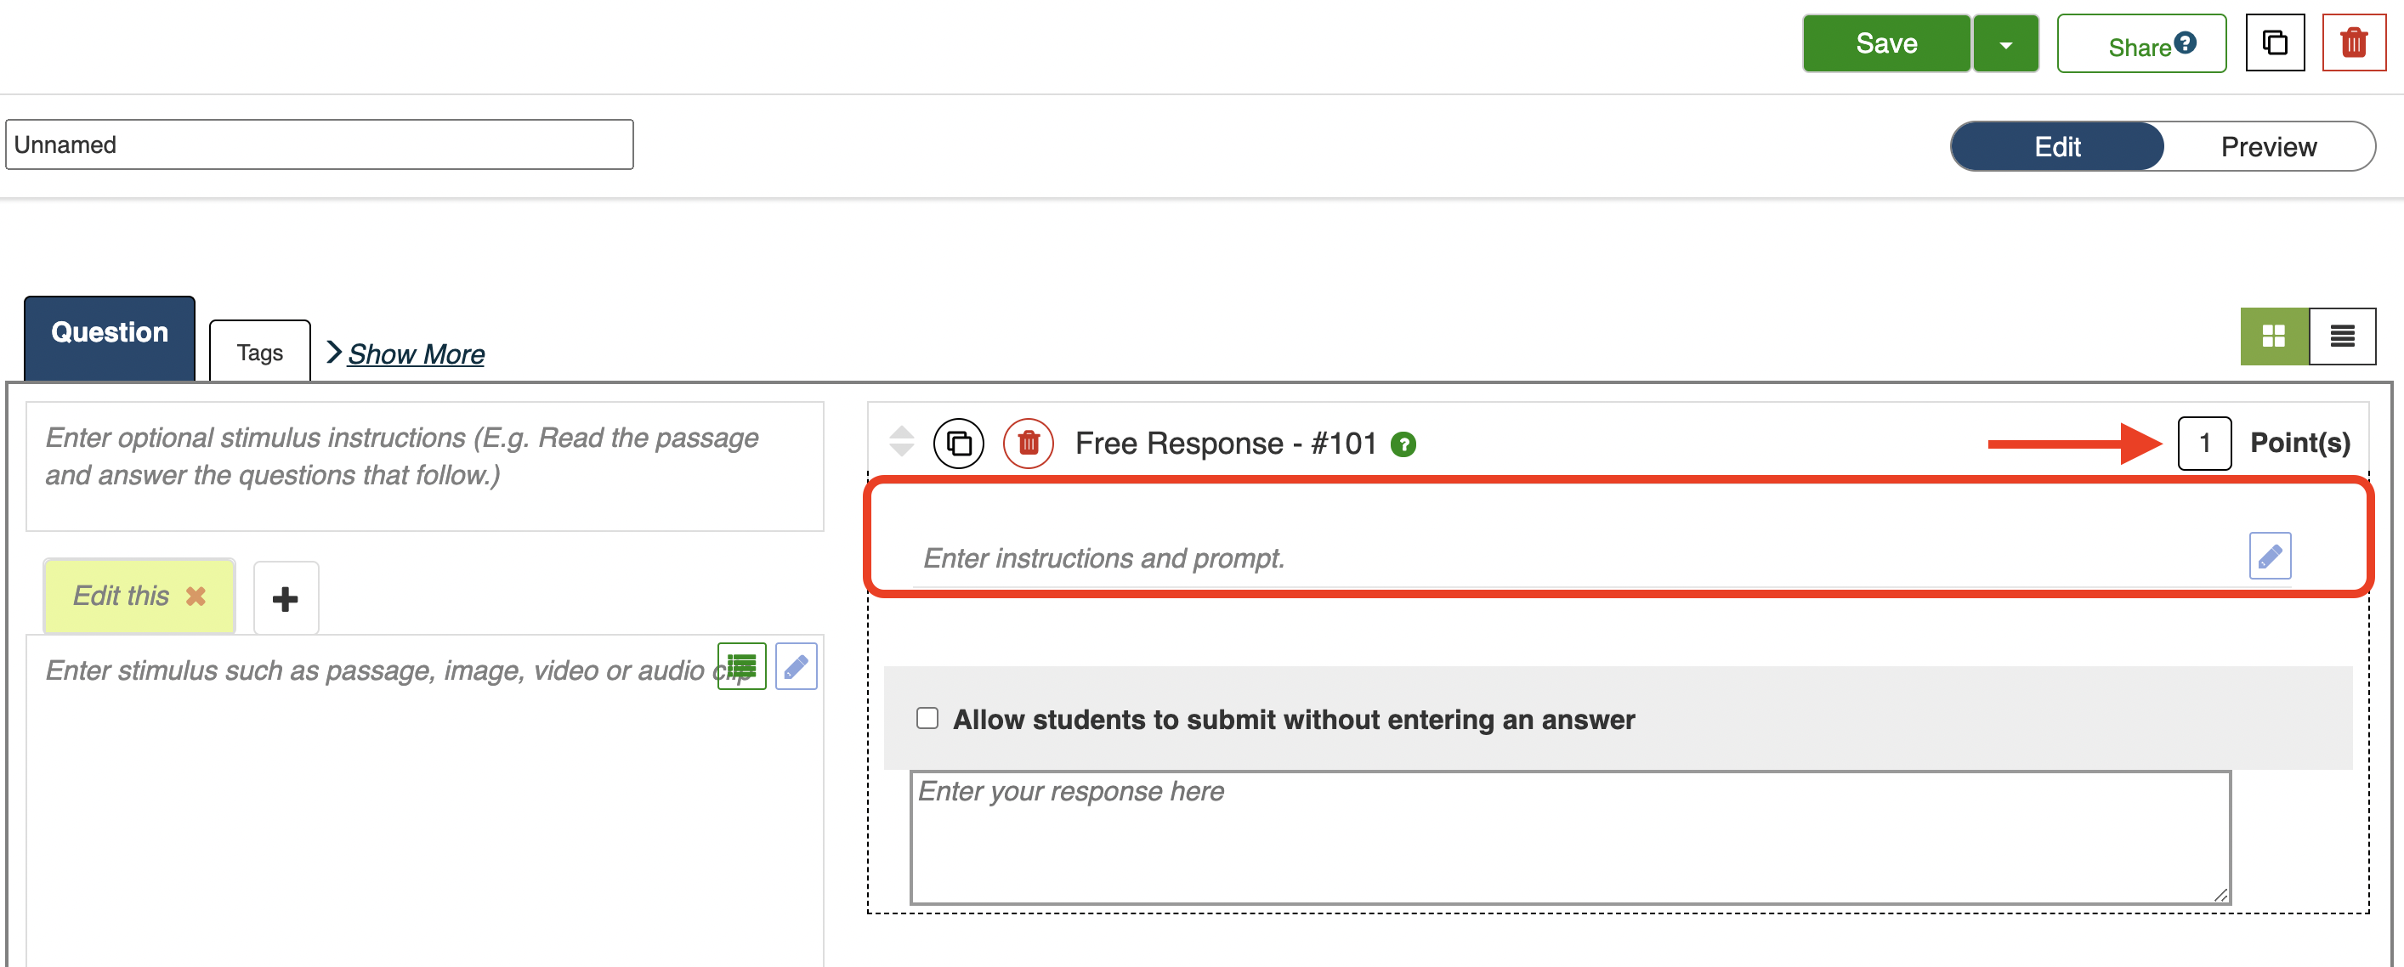Click the duplicate item icon at top right
The height and width of the screenshot is (967, 2404).
(2274, 42)
